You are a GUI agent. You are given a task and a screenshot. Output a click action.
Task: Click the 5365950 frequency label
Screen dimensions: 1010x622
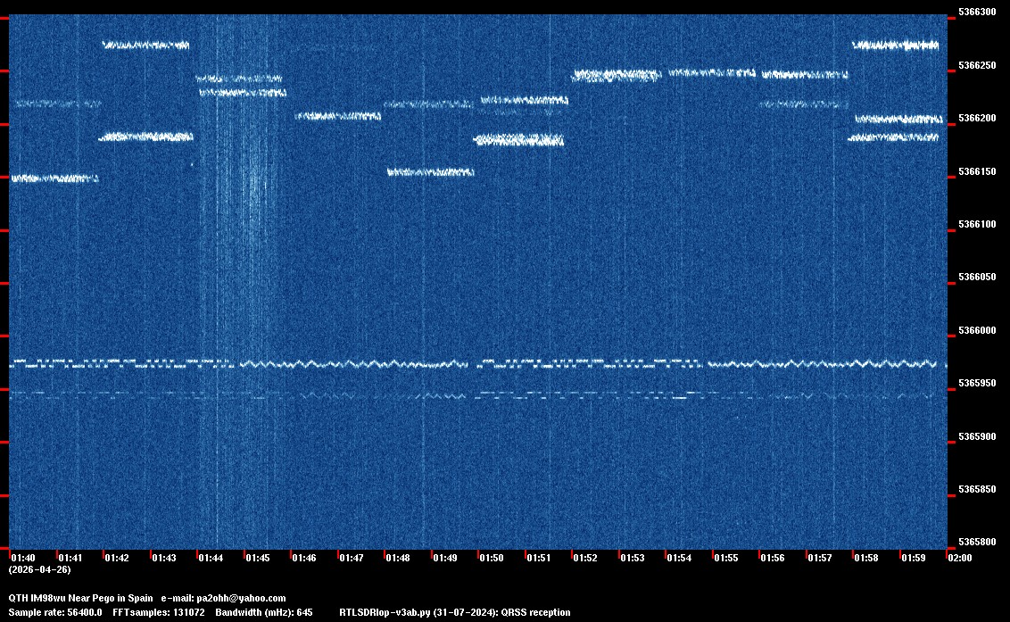click(x=977, y=383)
